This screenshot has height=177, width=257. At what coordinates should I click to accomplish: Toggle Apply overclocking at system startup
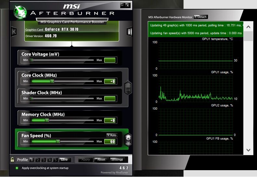[17, 168]
